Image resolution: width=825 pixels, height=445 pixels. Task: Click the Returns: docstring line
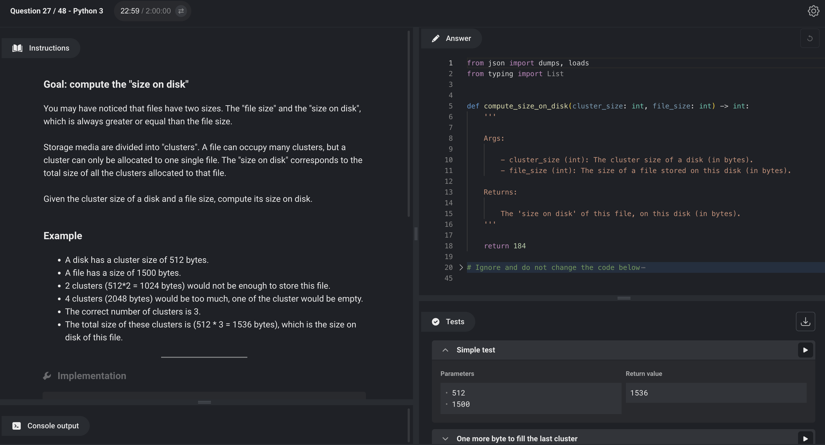(500, 192)
